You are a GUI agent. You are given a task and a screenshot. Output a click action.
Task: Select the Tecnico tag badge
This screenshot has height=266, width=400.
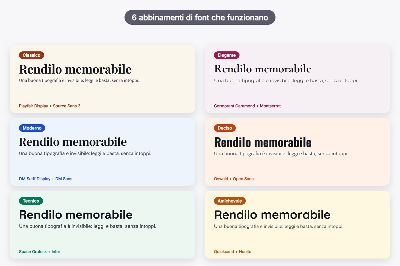31,201
